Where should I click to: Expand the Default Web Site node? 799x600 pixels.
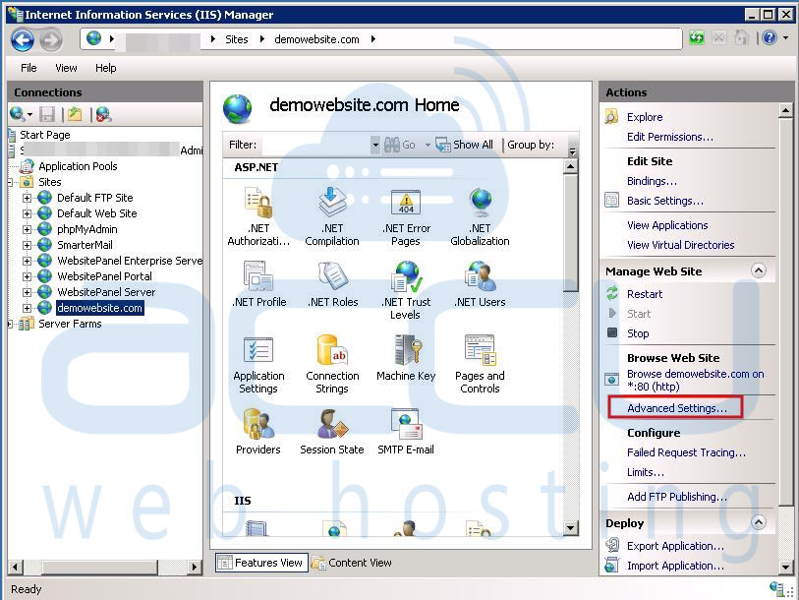pyautogui.click(x=27, y=213)
